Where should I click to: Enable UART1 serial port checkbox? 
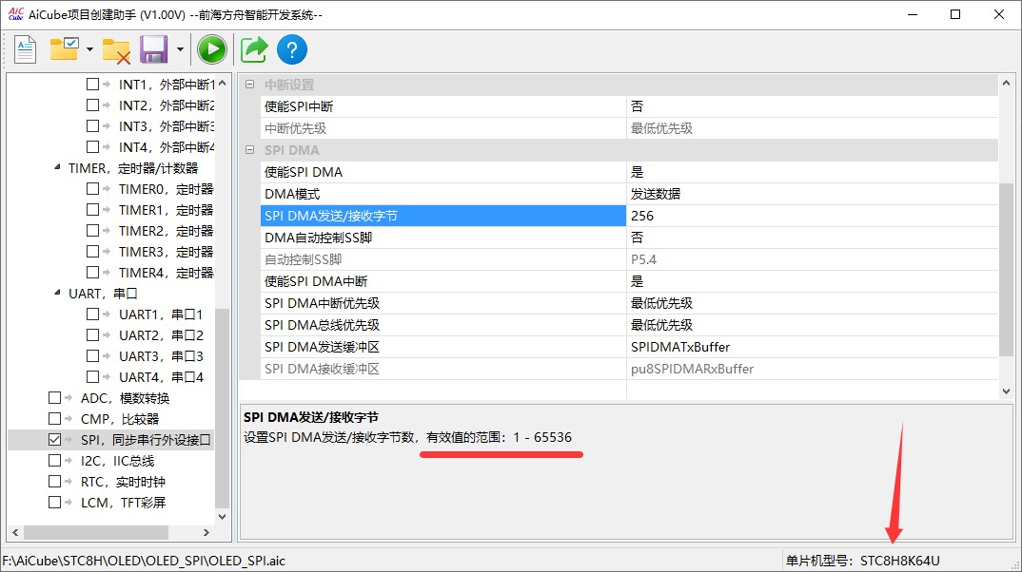click(92, 315)
